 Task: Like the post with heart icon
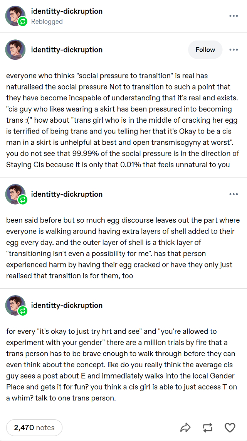tap(230, 428)
